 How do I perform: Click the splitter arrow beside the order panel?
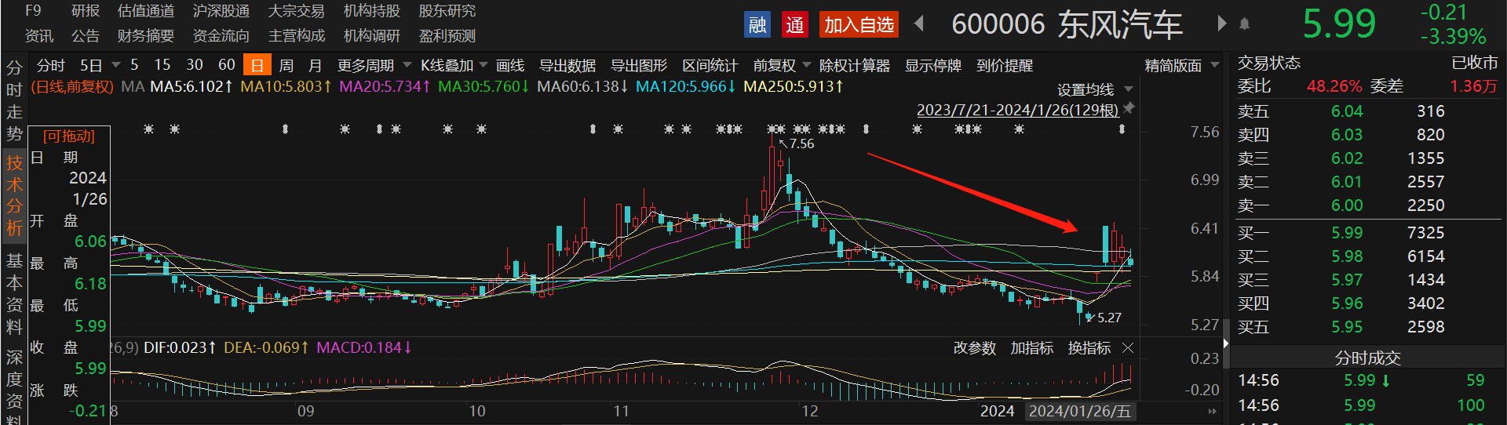(x=1226, y=343)
